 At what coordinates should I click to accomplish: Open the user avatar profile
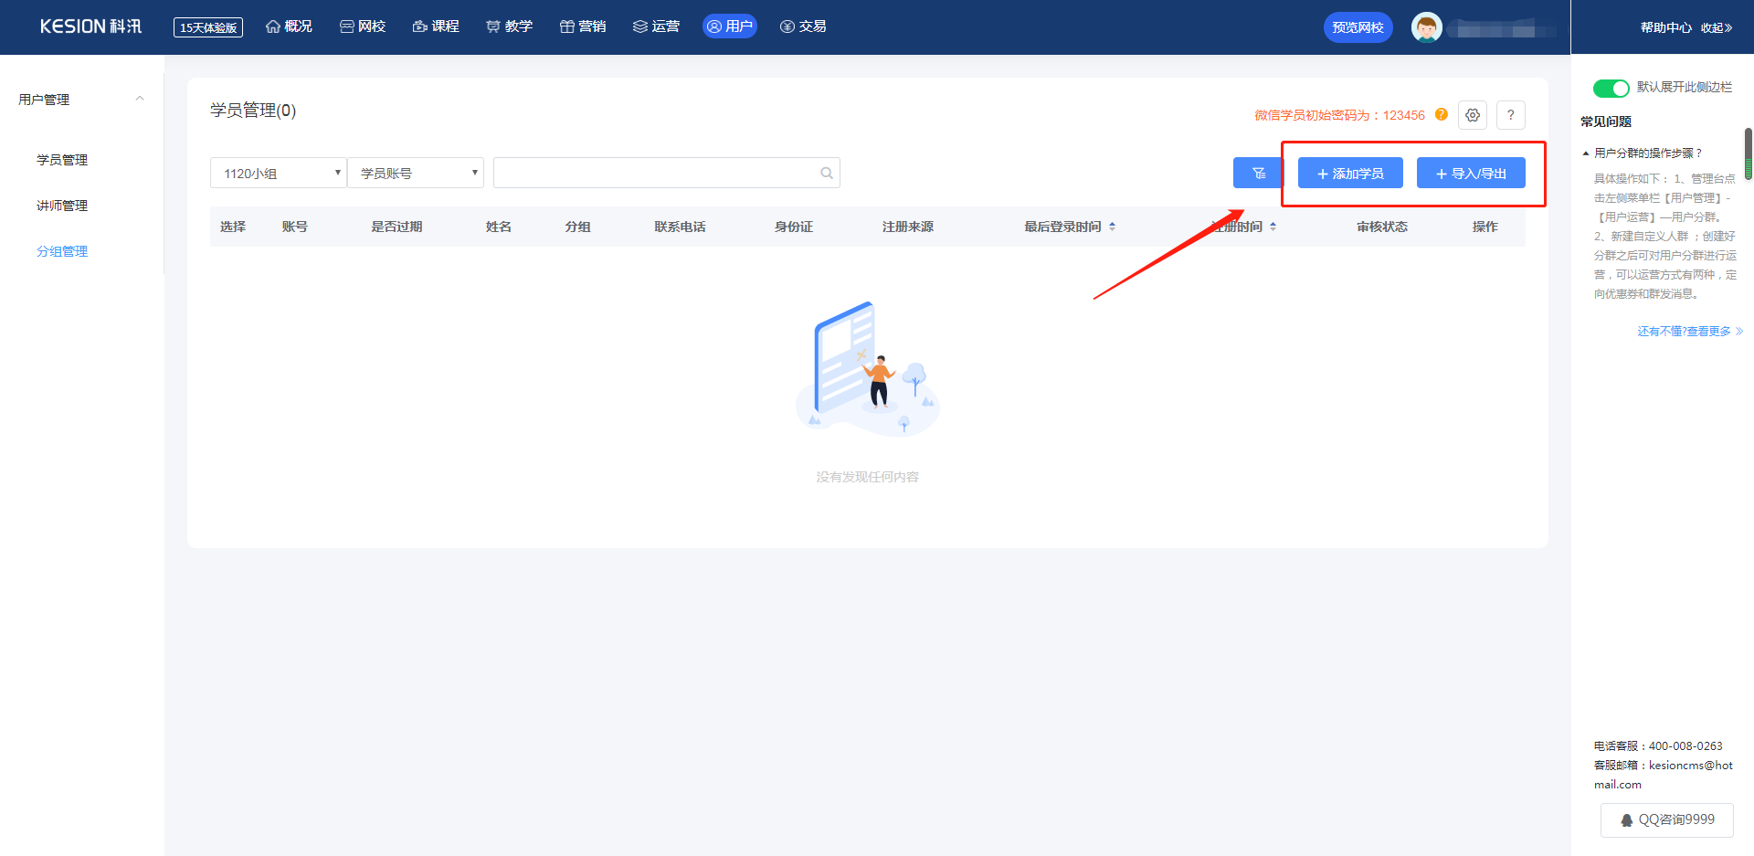coord(1426,27)
